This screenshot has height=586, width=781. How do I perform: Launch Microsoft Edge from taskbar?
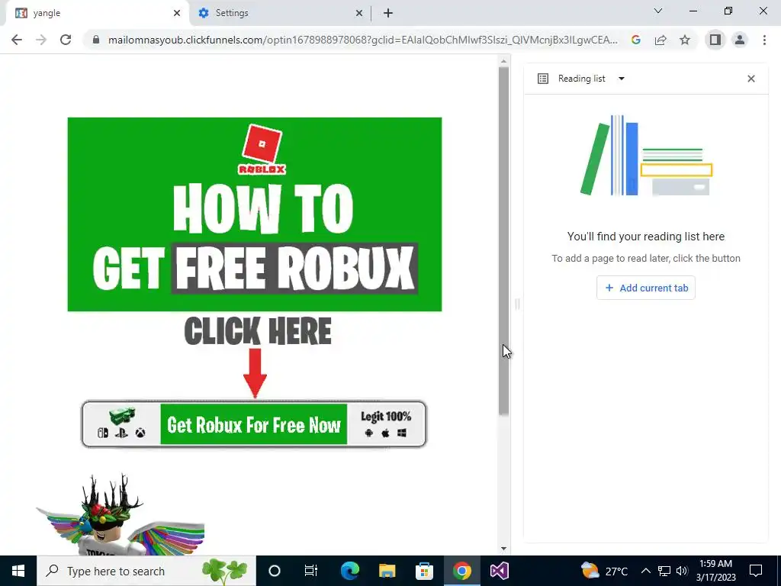pyautogui.click(x=349, y=571)
